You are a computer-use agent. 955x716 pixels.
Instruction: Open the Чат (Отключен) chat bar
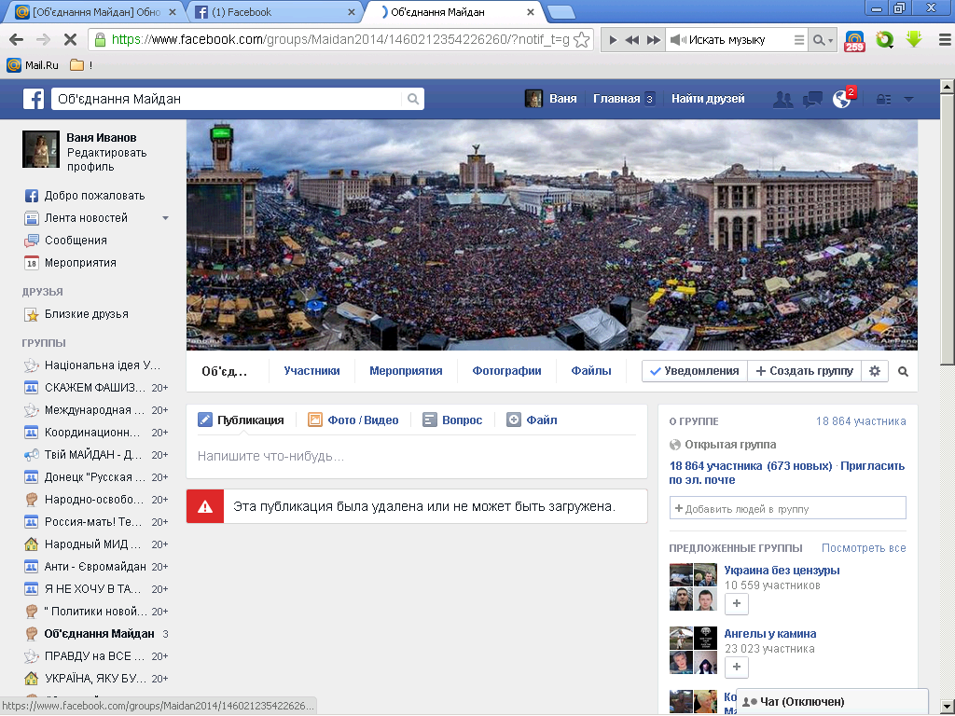[x=832, y=701]
